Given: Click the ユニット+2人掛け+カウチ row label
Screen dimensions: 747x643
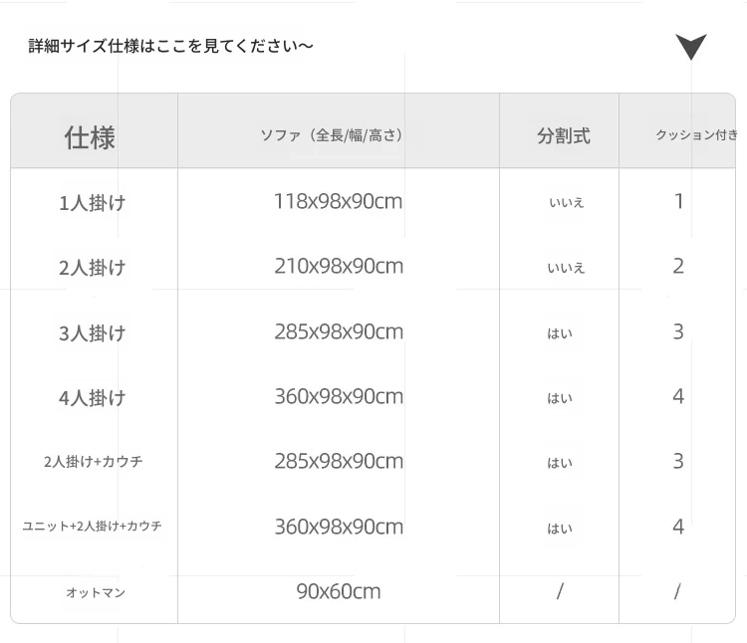Looking at the screenshot, I should [x=92, y=526].
